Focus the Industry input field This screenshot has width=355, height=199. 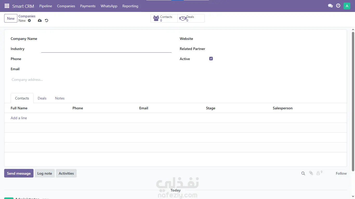point(106,49)
